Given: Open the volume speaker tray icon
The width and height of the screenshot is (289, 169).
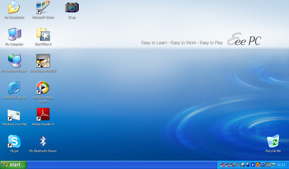Looking at the screenshot, I should click(x=238, y=165).
